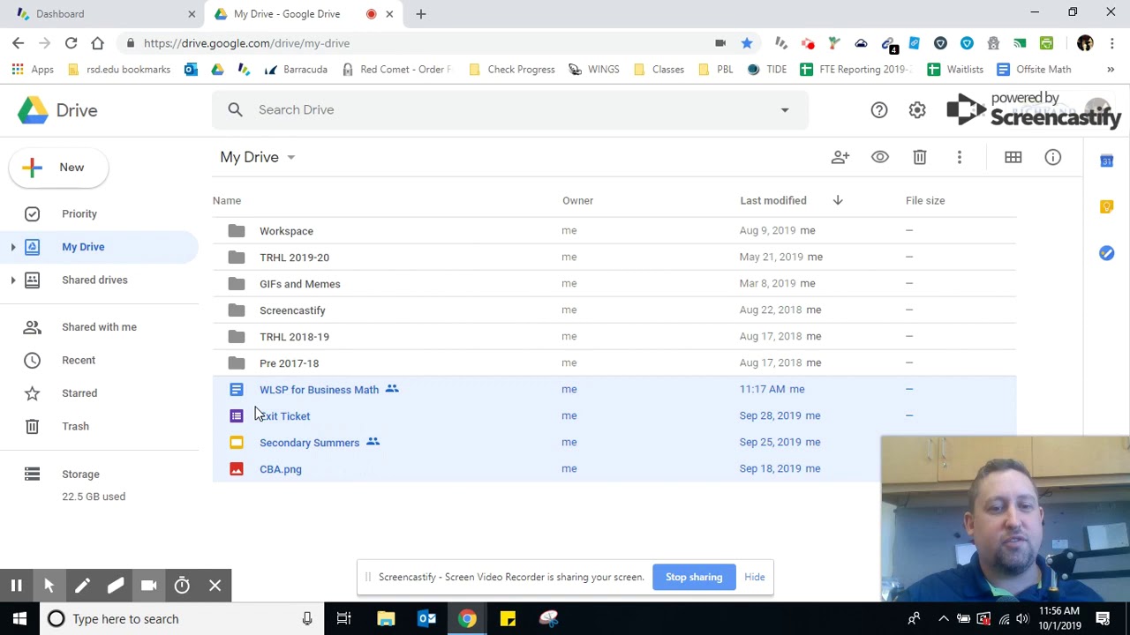Show hidden system tray icons
The width and height of the screenshot is (1130, 635).
click(x=943, y=619)
